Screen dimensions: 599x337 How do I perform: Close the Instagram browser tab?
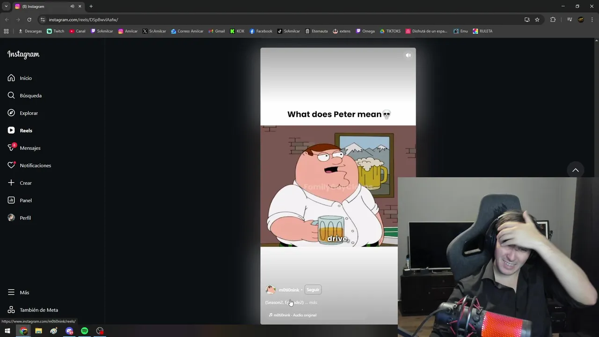click(x=80, y=6)
